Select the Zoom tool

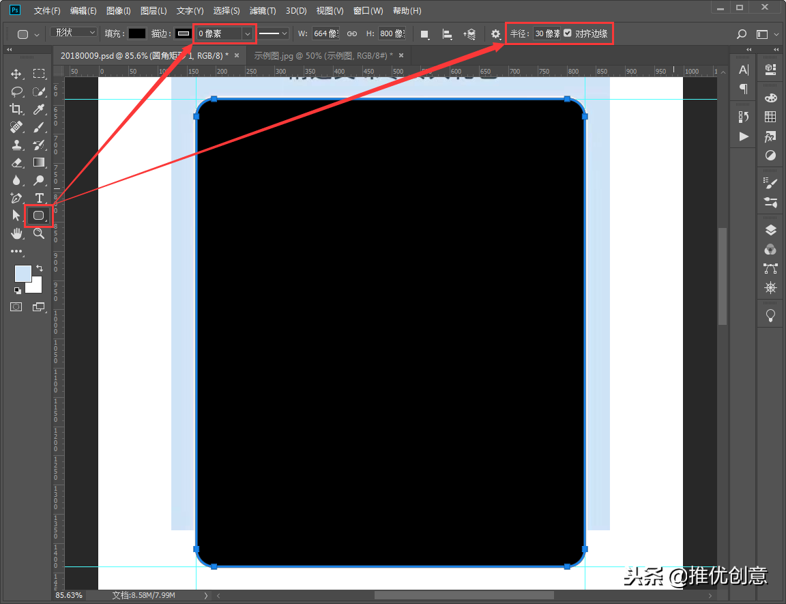[x=39, y=233]
